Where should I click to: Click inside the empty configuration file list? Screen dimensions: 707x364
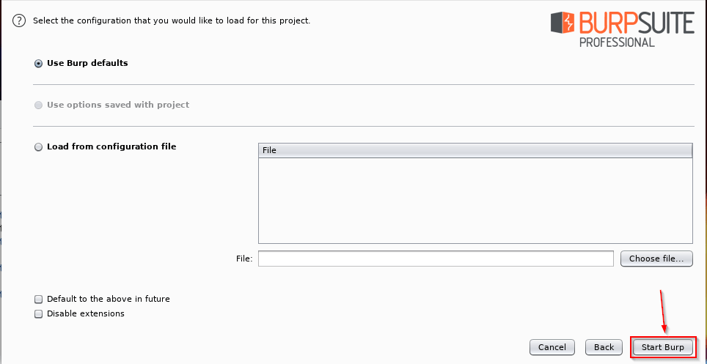475,201
